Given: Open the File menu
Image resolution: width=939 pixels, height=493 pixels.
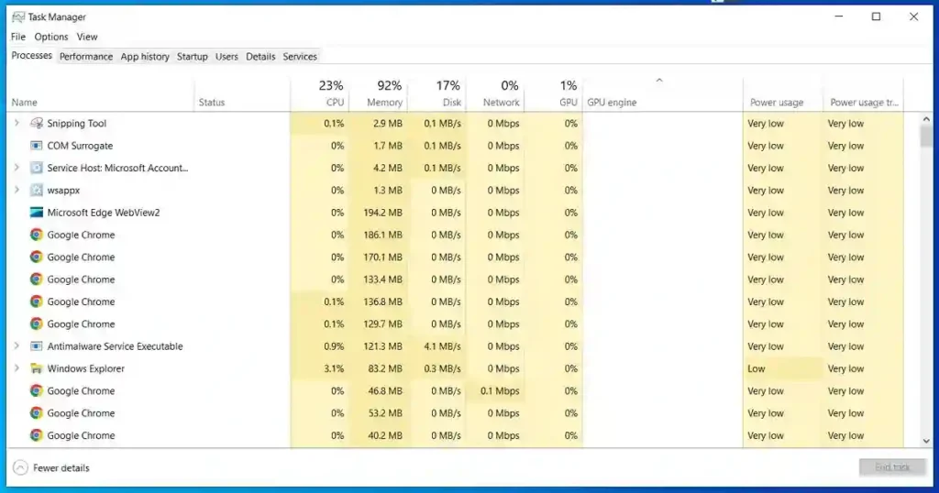Looking at the screenshot, I should (x=18, y=37).
